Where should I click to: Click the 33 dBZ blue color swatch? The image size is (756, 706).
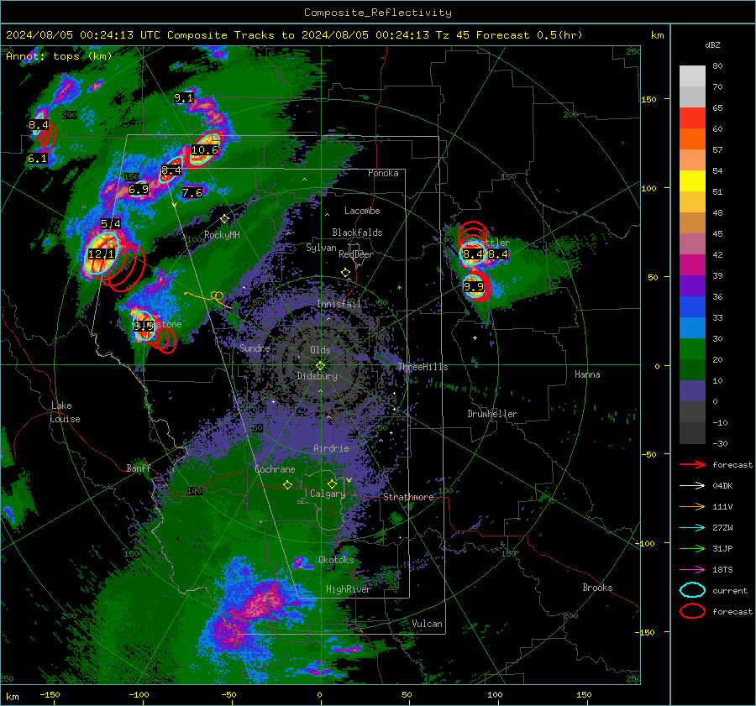[x=692, y=328]
